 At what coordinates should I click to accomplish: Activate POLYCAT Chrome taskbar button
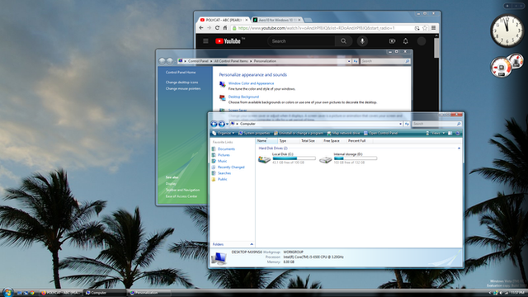[x=60, y=293]
